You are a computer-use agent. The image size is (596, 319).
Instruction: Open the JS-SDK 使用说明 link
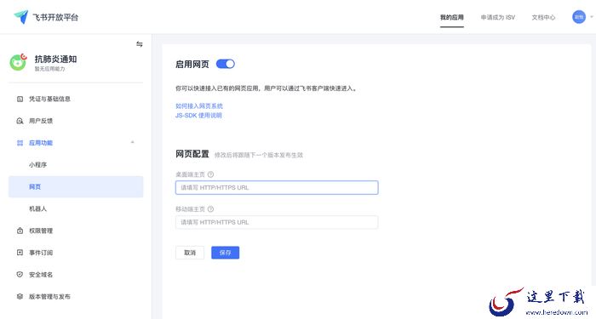(x=198, y=116)
